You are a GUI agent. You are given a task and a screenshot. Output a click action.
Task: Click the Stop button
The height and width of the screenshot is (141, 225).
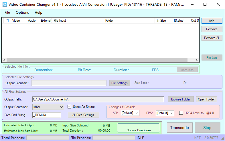pyautogui.click(x=207, y=128)
